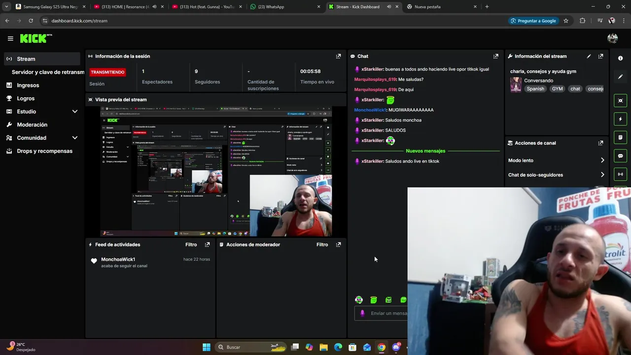Open Servidor y clave de retransmisión
Image resolution: width=631 pixels, height=355 pixels.
pyautogui.click(x=48, y=72)
